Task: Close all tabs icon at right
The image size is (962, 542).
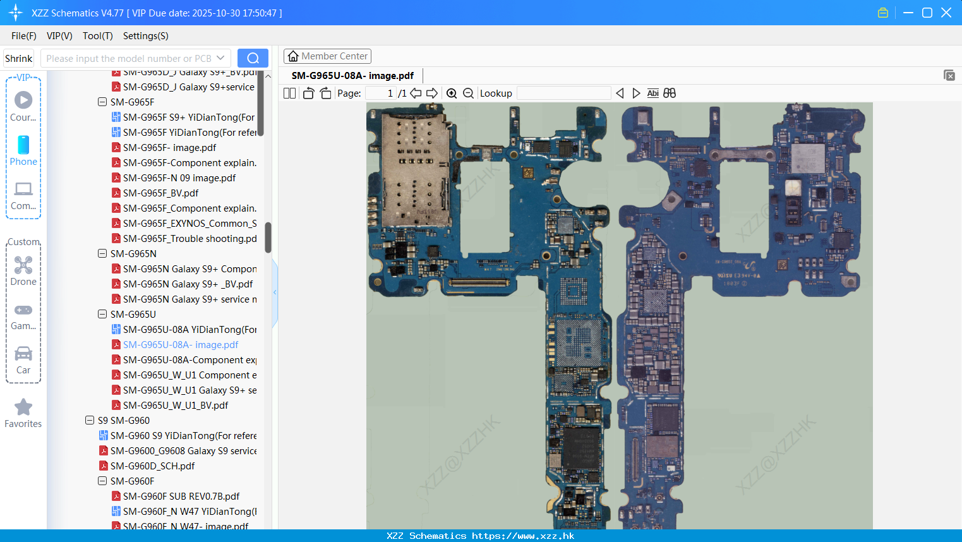Action: pyautogui.click(x=949, y=75)
